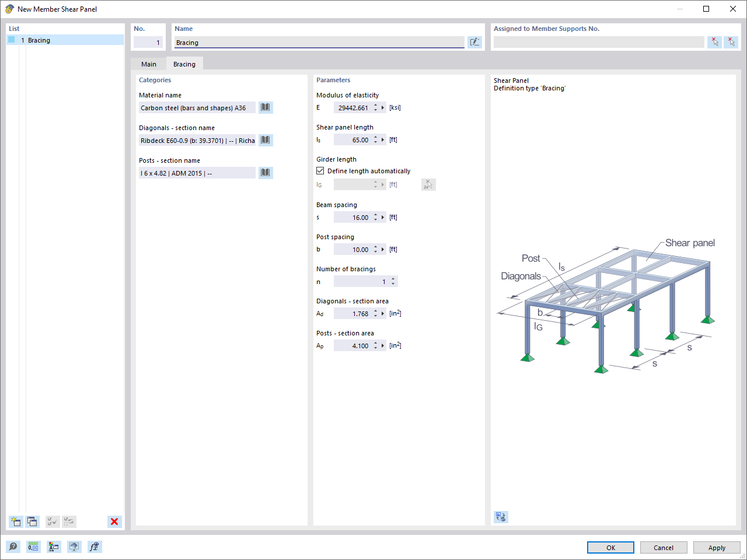Image resolution: width=747 pixels, height=560 pixels.
Task: Select the Bracing tab
Action: pos(184,64)
